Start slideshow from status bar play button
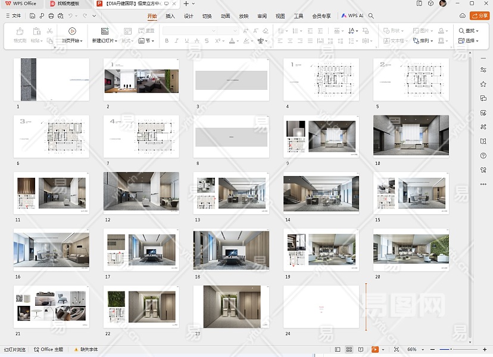493x357 pixels. coord(375,349)
